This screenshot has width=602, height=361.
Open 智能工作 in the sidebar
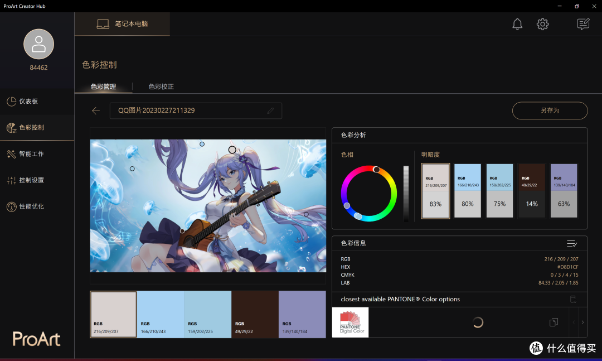point(37,154)
